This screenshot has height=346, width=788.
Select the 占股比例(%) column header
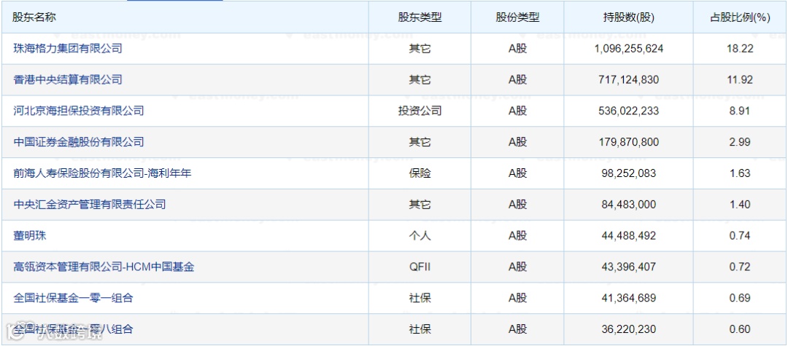tap(740, 17)
